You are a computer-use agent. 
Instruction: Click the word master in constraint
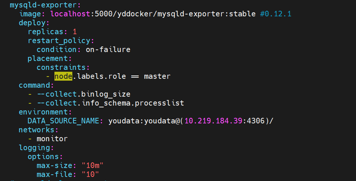[157, 76]
